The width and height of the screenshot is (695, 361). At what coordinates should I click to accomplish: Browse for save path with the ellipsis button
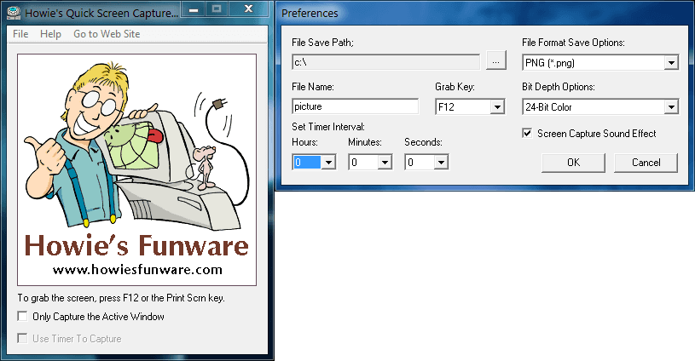(x=496, y=61)
